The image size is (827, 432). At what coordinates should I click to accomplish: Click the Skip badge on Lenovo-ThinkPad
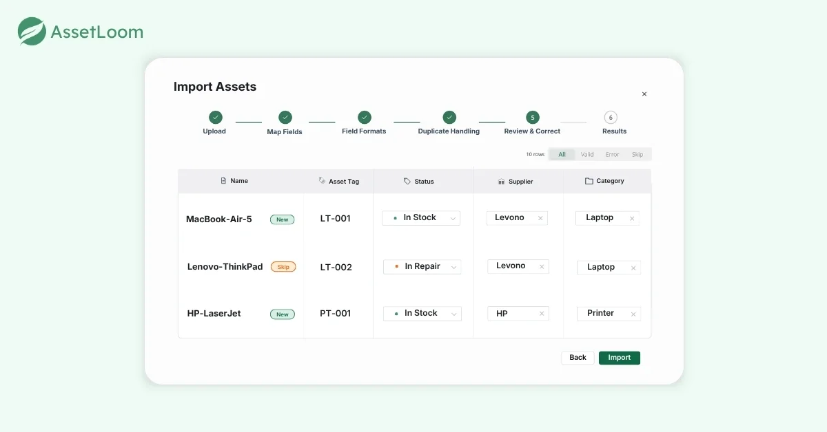pos(283,267)
